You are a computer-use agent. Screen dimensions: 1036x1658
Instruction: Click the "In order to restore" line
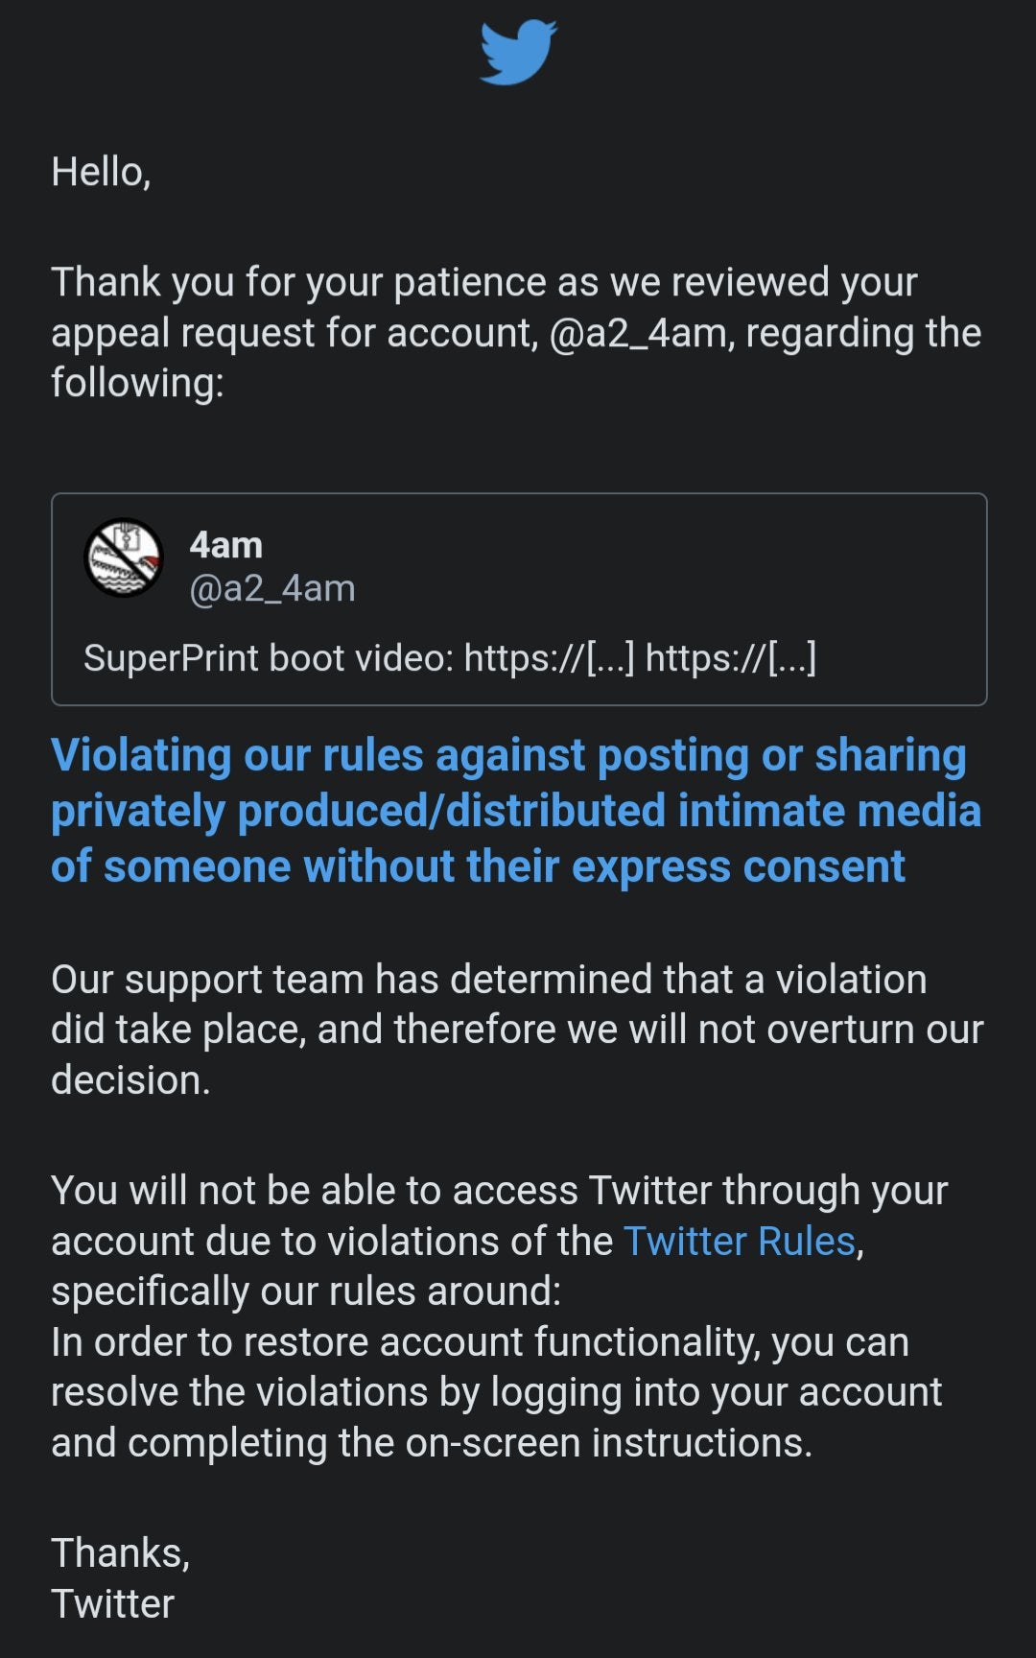(x=480, y=1342)
